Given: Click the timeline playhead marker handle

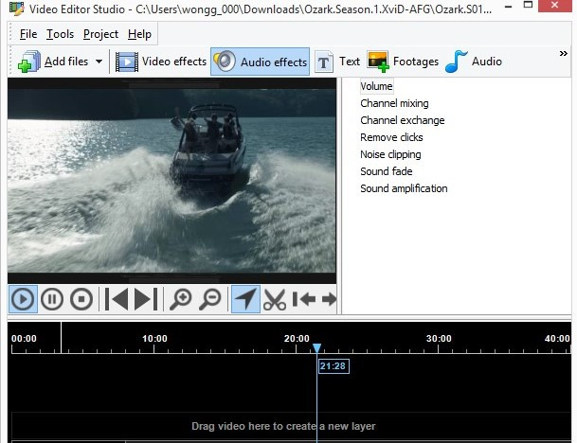Looking at the screenshot, I should point(316,347).
